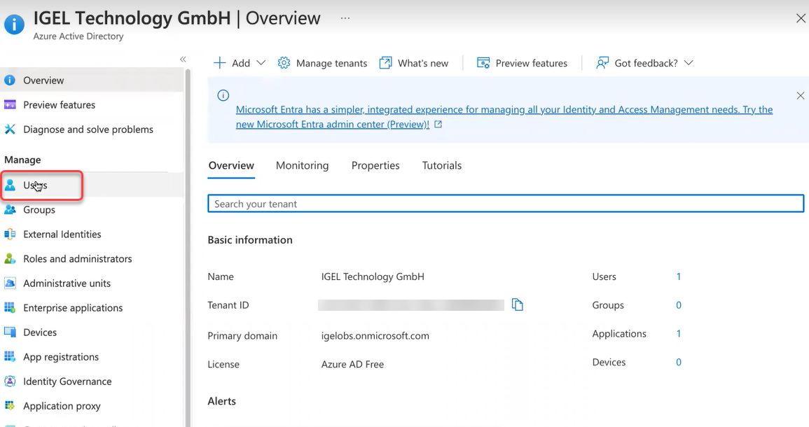Click the Search your tenant field
This screenshot has height=427, width=809.
(506, 203)
